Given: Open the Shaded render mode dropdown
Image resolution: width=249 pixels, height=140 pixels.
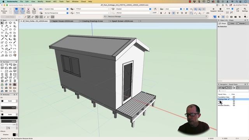Looking at the screenshot, I should (133, 9).
